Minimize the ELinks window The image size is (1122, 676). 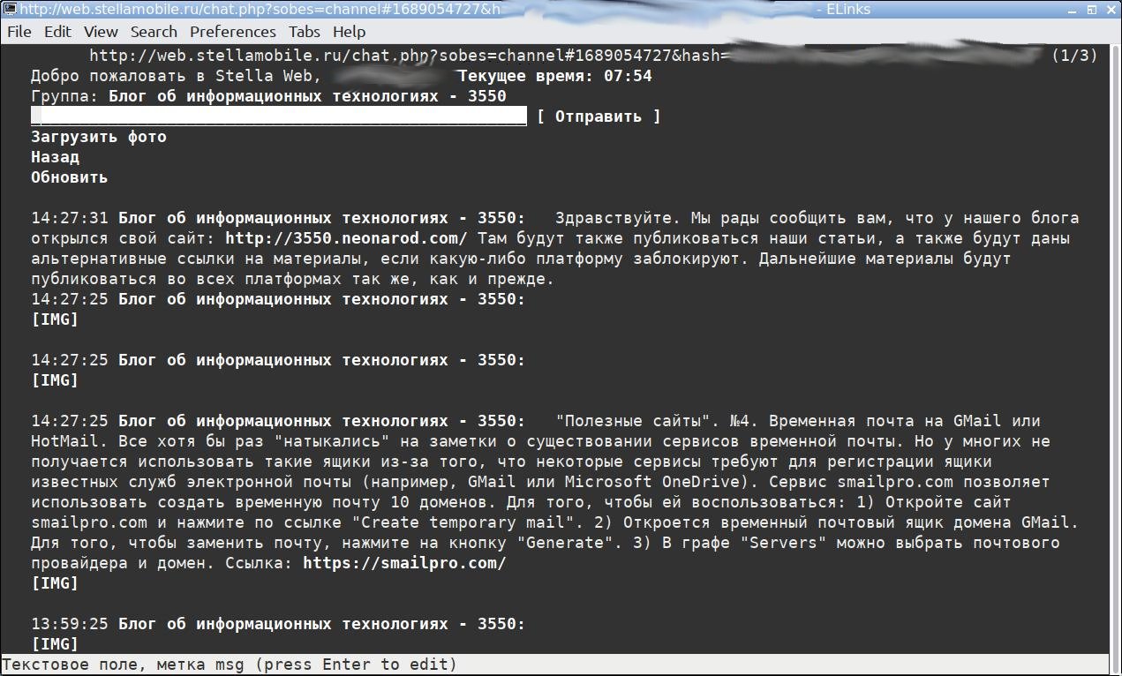click(1073, 10)
